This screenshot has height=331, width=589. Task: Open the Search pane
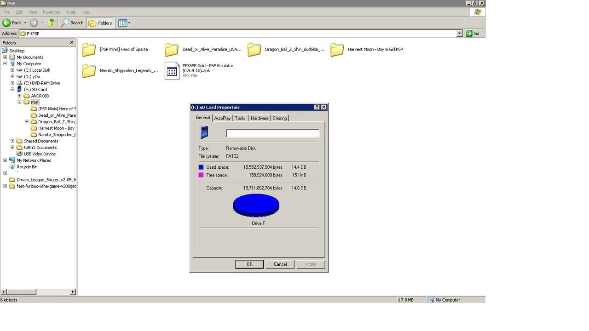click(x=73, y=23)
